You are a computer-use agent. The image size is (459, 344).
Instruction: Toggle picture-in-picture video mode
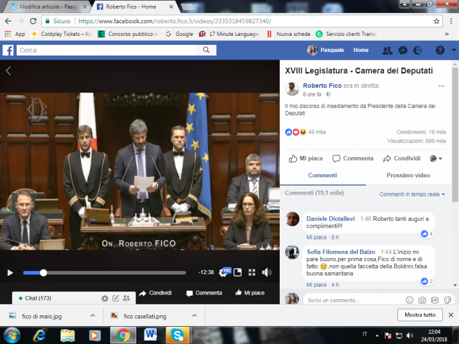click(237, 272)
